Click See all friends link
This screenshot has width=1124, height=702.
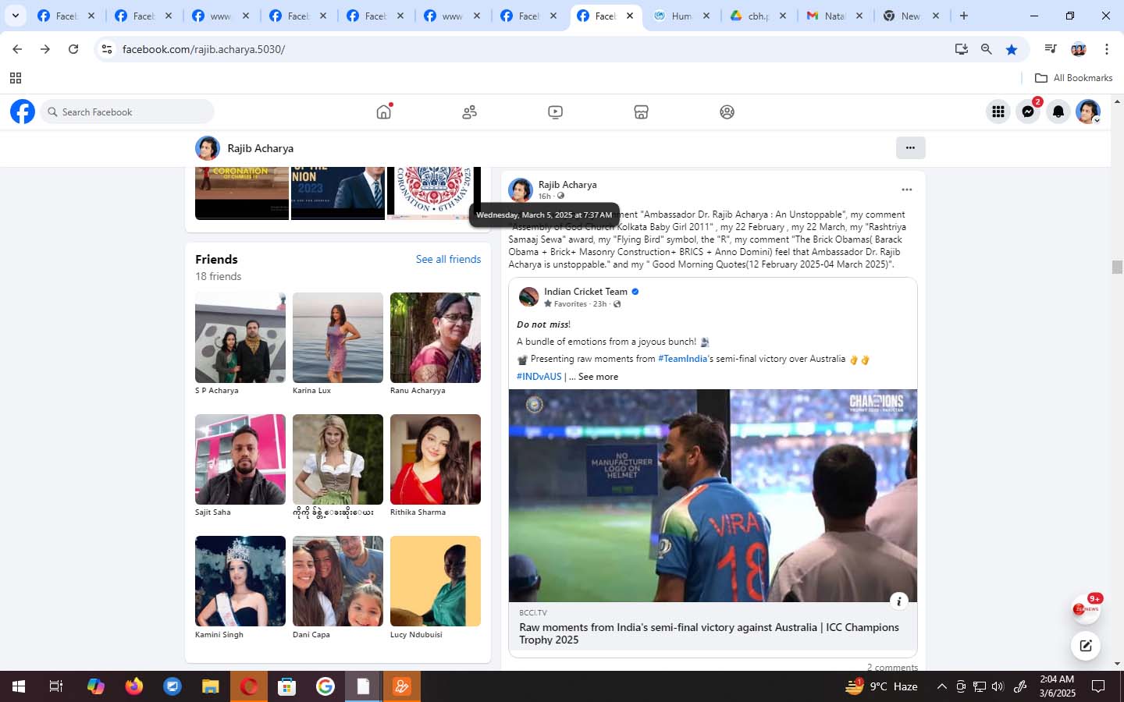(448, 259)
